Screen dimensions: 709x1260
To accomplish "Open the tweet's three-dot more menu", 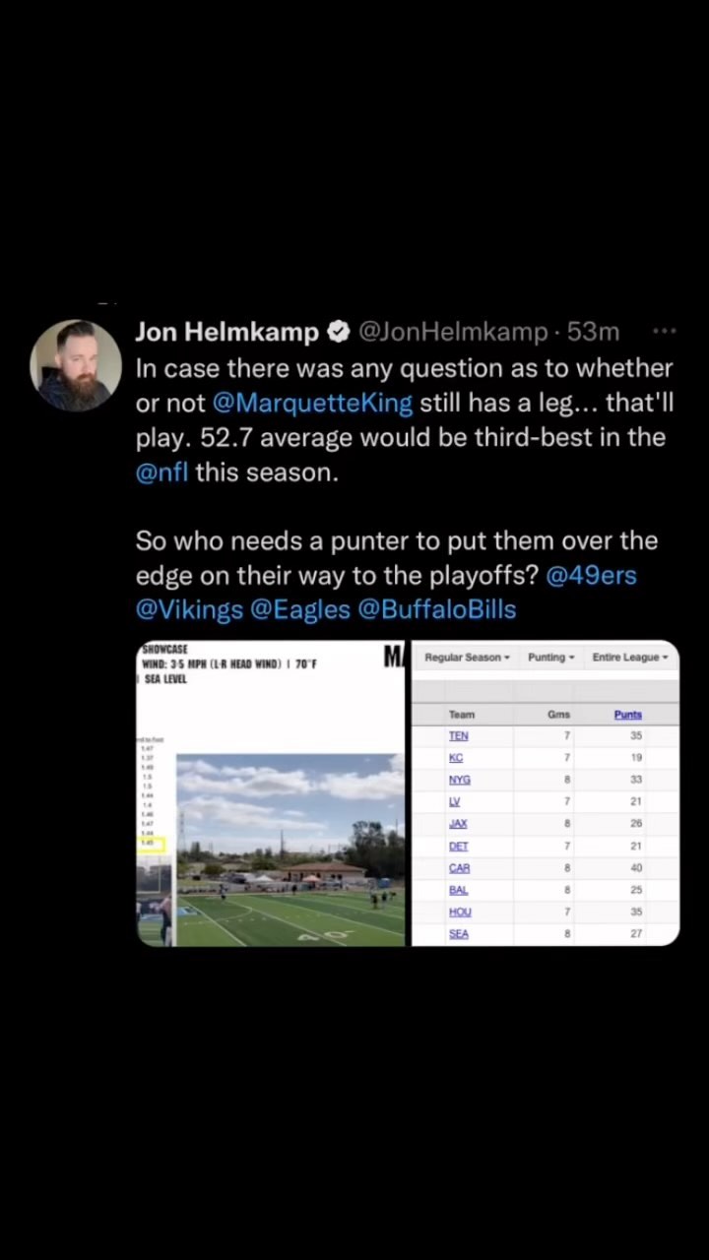I will (x=664, y=332).
